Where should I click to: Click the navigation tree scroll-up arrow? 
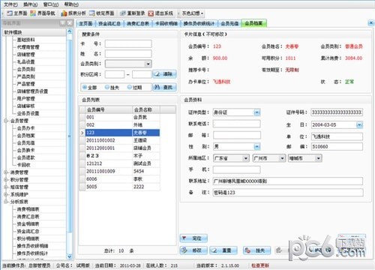coord(70,31)
